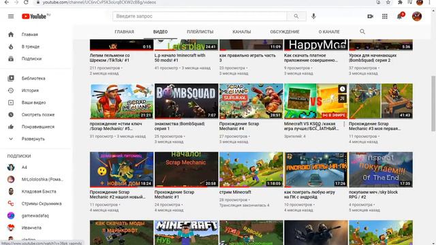The image size is (436, 245).
Task: Switch to ОБСУЖДЕНИЕ tab
Action: tap(285, 32)
